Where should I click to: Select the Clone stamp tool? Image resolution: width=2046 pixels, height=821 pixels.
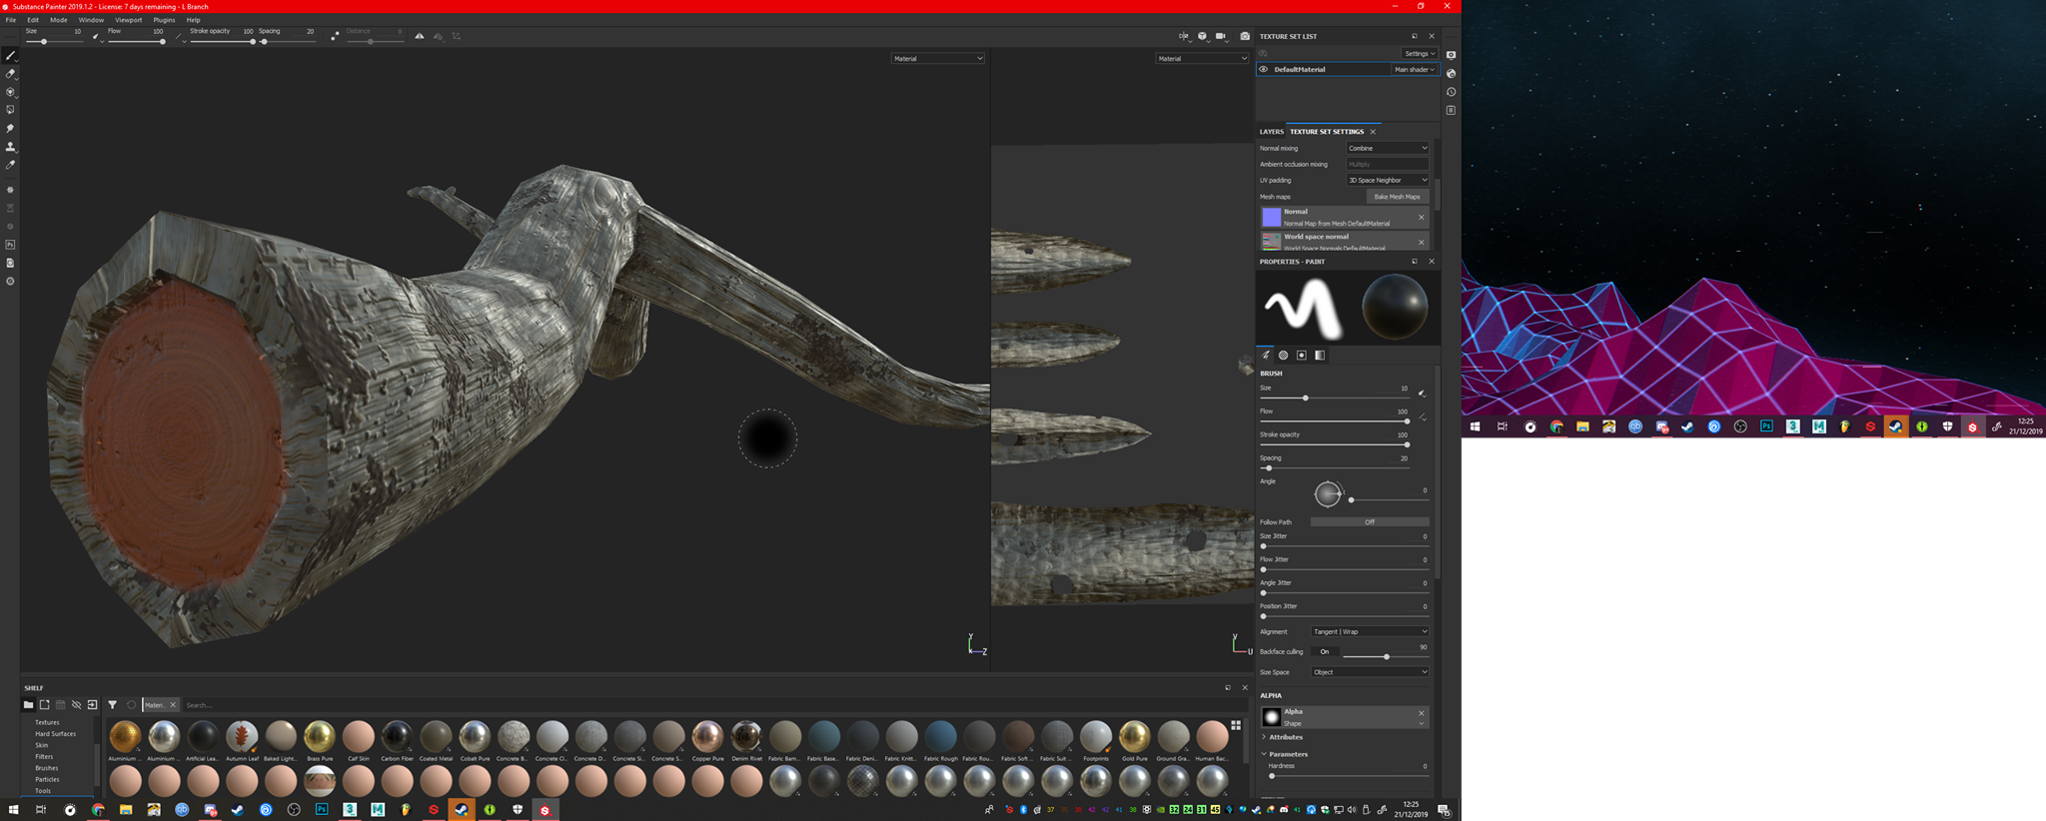[10, 146]
